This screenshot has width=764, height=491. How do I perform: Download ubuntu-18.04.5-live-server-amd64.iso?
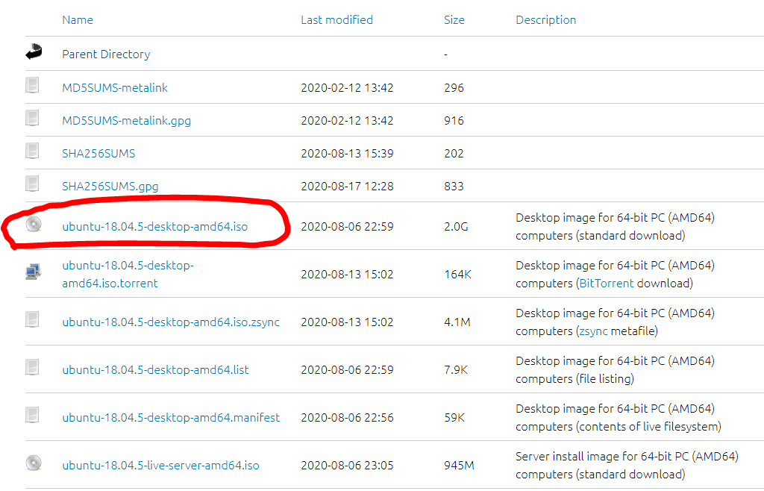click(161, 466)
